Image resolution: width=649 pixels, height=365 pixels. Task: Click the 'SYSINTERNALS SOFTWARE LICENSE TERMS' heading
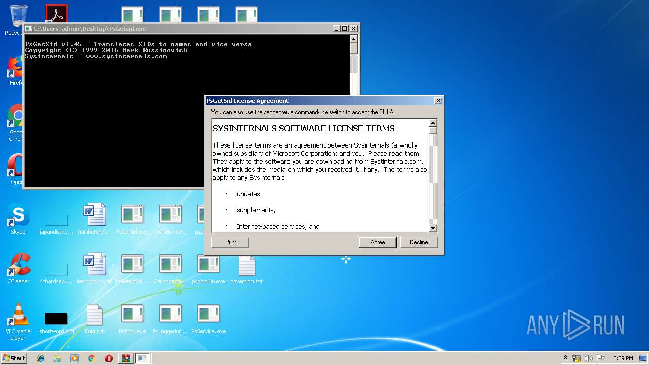coord(304,128)
